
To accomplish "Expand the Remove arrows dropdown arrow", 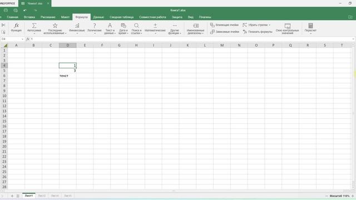I will [x=269, y=25].
